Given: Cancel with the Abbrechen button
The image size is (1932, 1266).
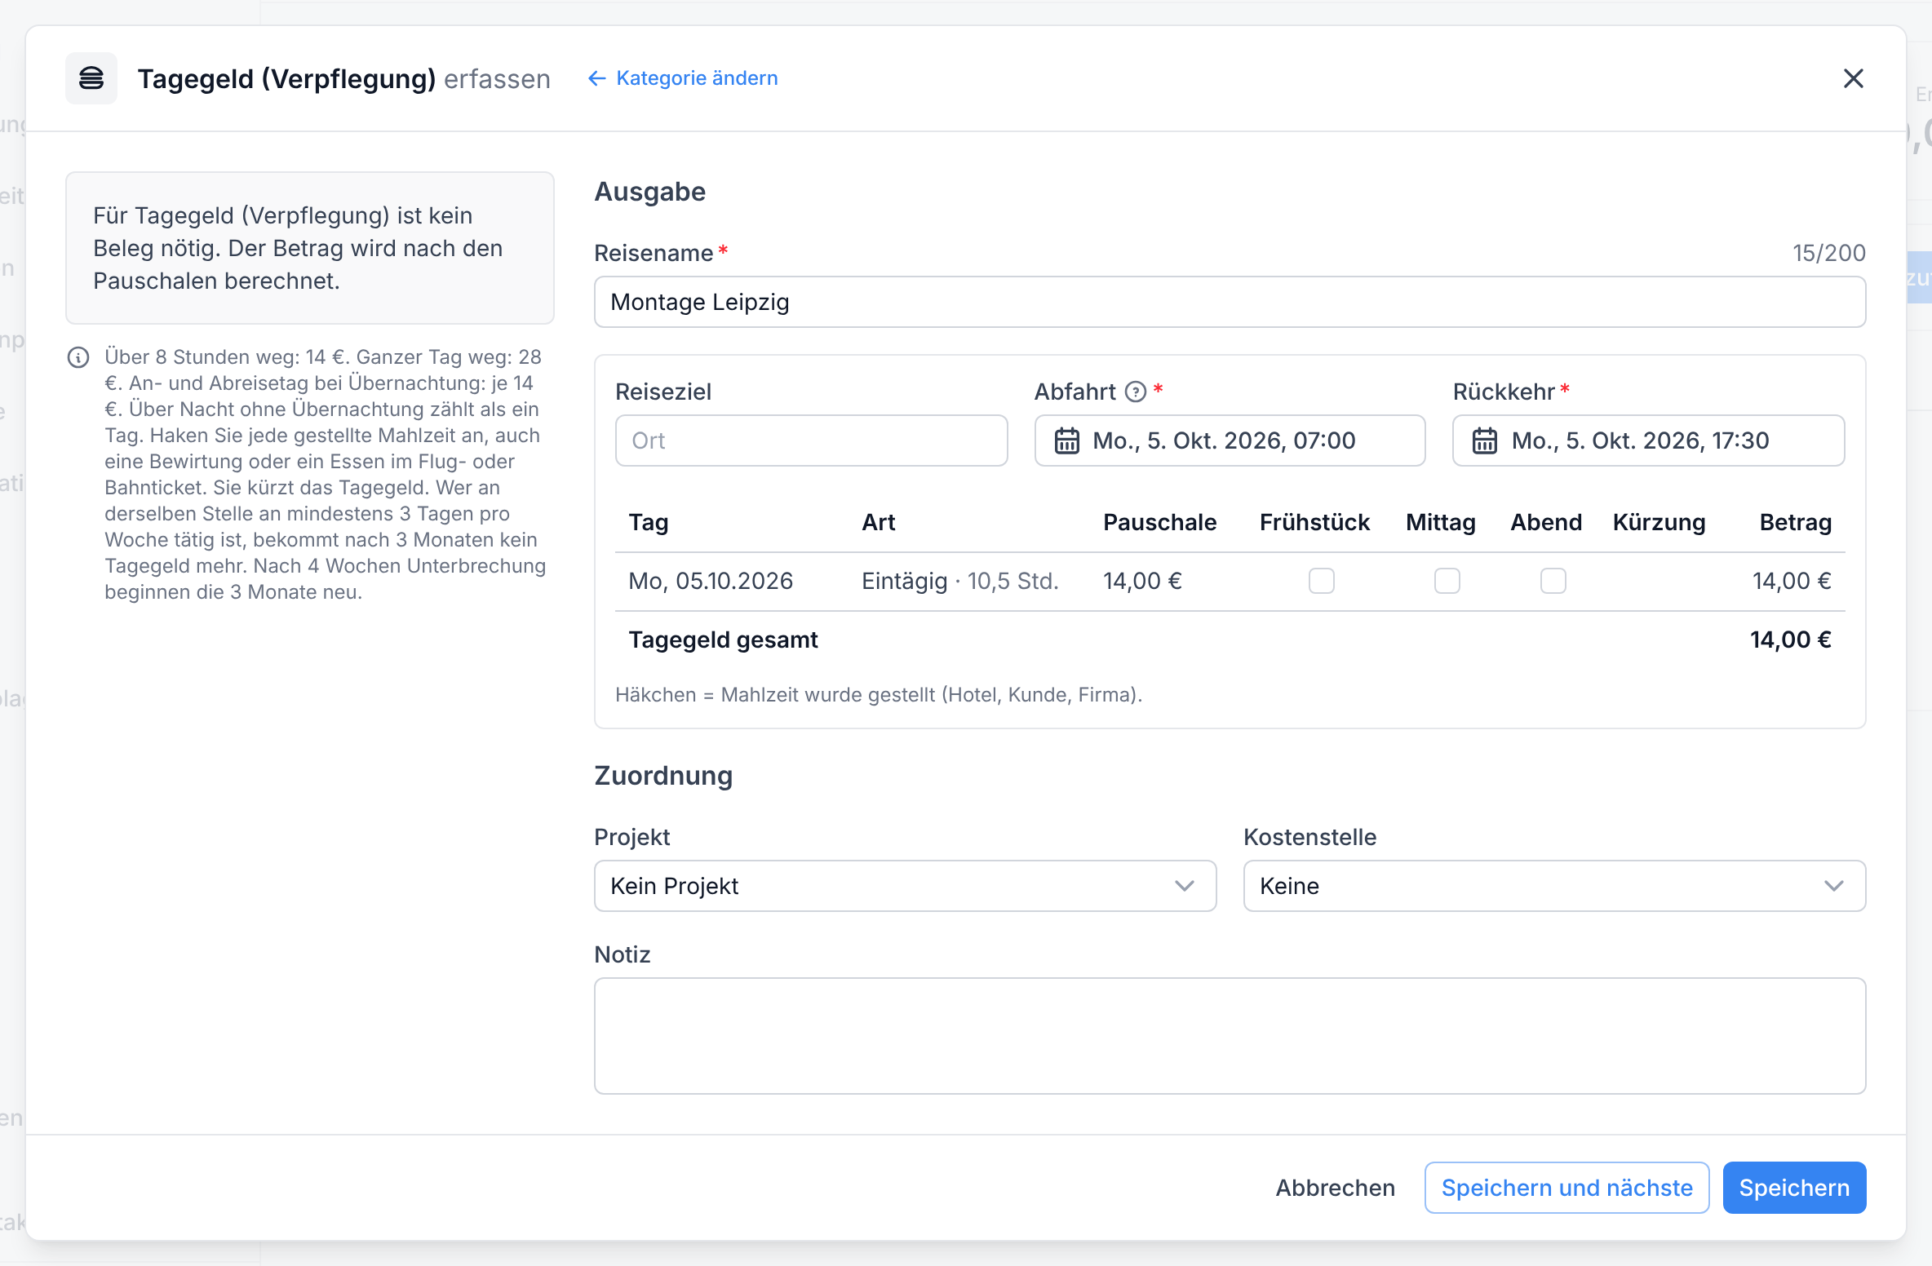Looking at the screenshot, I should 1336,1188.
